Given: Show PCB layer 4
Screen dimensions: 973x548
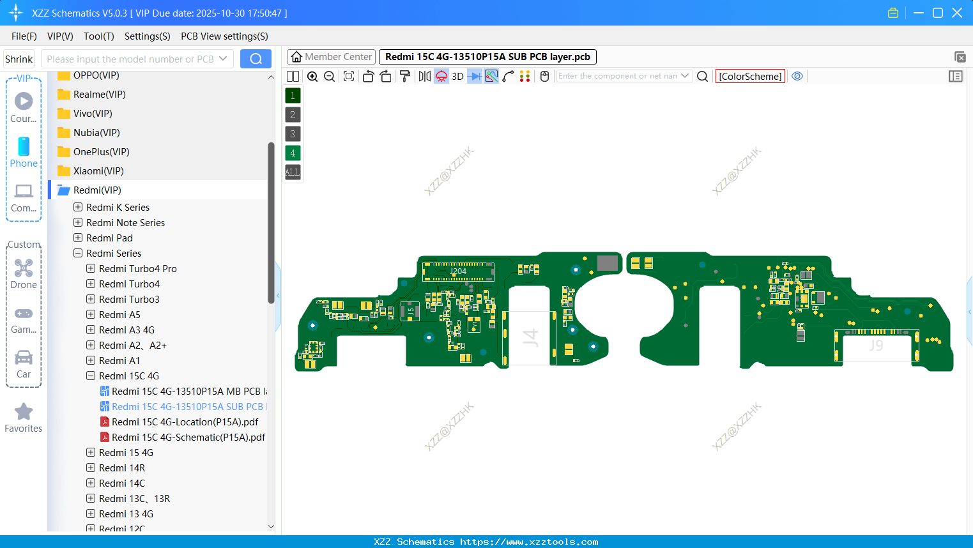Looking at the screenshot, I should tap(293, 153).
